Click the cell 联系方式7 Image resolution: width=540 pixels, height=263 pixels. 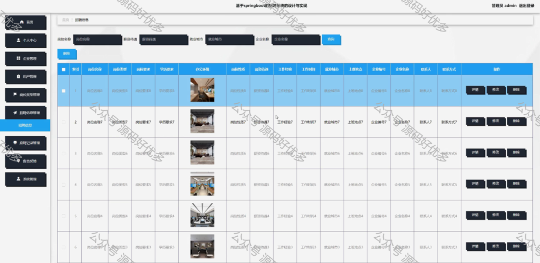449,122
